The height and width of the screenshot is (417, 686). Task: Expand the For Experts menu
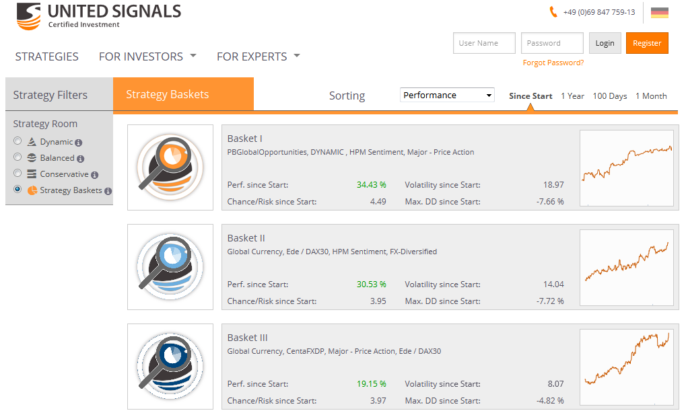258,56
